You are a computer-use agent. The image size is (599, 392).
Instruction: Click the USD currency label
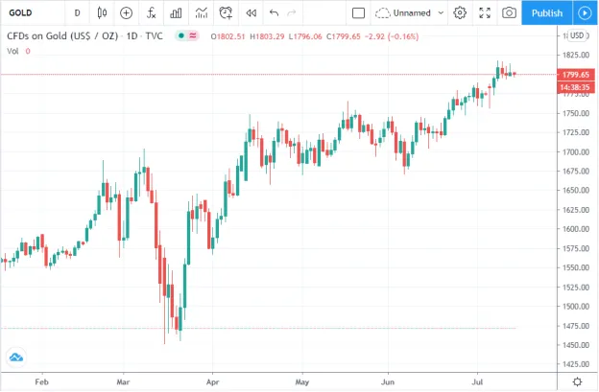click(x=577, y=35)
